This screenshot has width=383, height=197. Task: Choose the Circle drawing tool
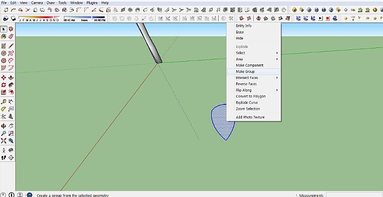click(x=4, y=53)
